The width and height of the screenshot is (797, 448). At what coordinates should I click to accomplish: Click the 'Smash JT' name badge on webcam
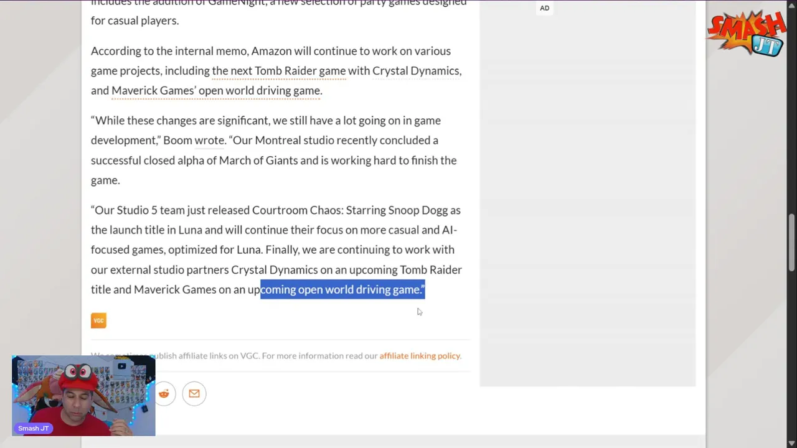coord(34,428)
